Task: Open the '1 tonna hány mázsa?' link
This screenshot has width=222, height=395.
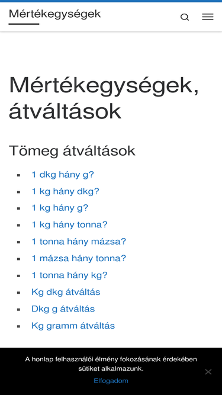Action: pos(79,242)
